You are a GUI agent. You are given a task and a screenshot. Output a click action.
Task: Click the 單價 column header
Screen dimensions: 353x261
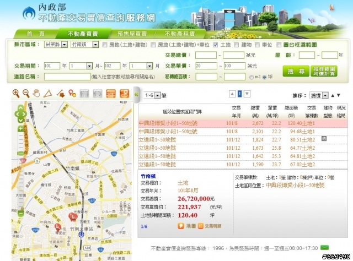pos(272,112)
